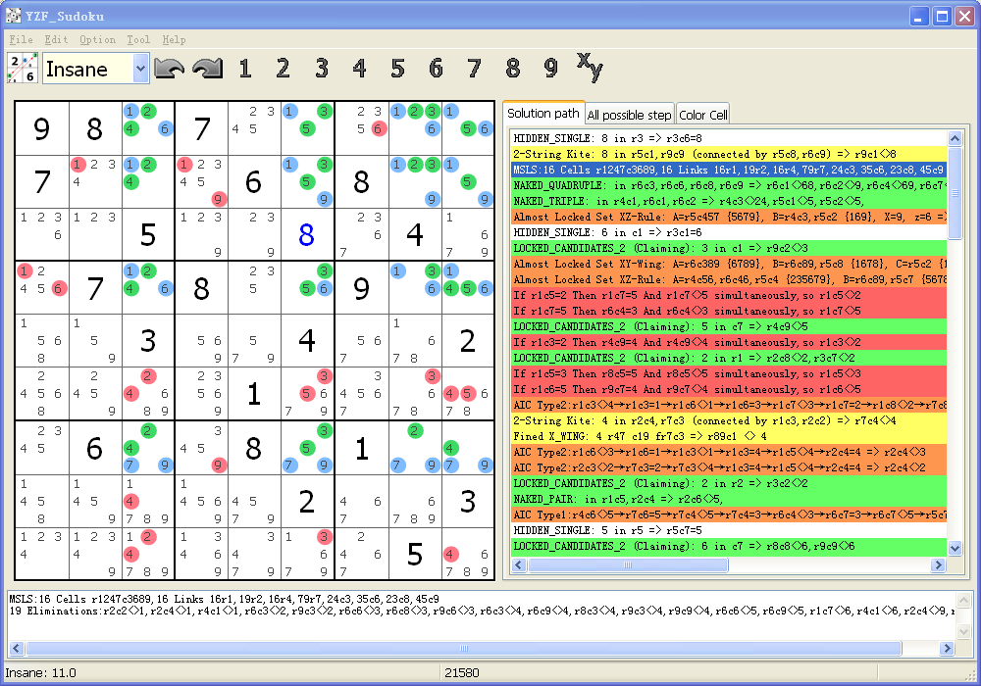Click solution list right scroll arrow
The image size is (981, 686).
pos(938,564)
